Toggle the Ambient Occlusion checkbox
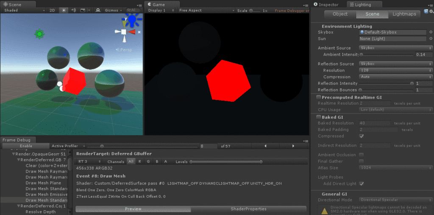Image resolution: width=434 pixels, height=215 pixels. click(x=361, y=155)
